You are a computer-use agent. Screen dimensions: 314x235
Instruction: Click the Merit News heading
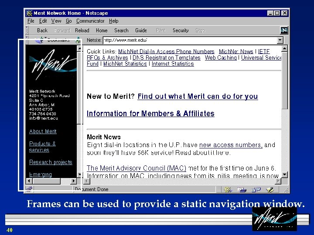[104, 137]
